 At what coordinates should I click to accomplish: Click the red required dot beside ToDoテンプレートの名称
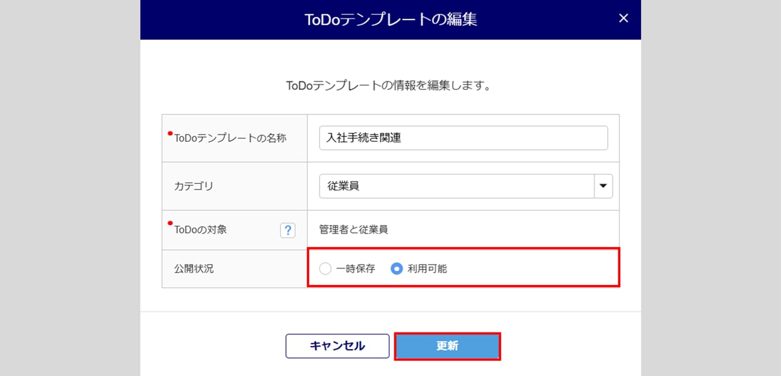170,133
